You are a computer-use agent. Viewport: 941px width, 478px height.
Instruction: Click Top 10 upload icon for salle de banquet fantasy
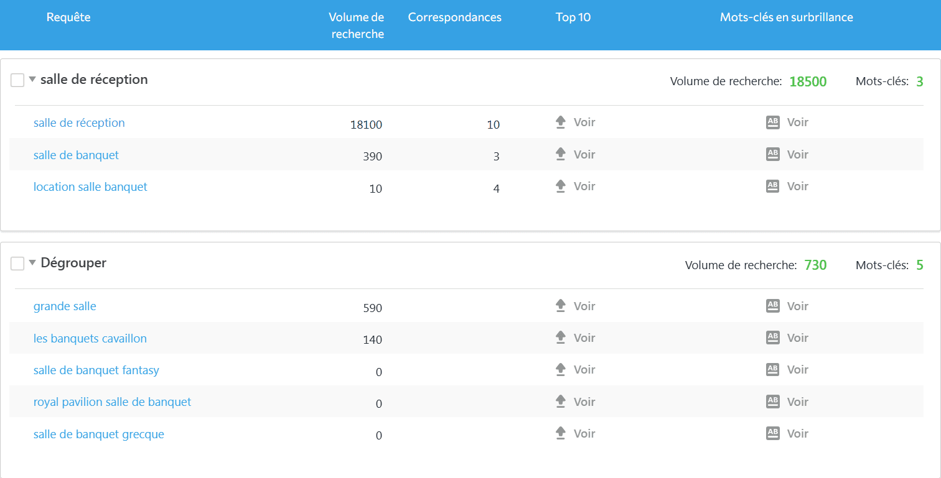pyautogui.click(x=561, y=370)
